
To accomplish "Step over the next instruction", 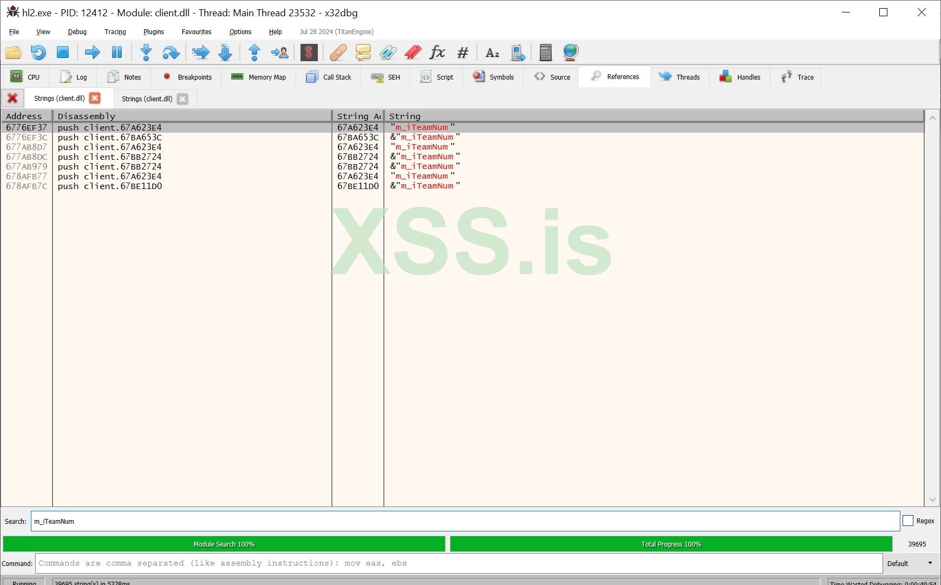I will tap(171, 53).
